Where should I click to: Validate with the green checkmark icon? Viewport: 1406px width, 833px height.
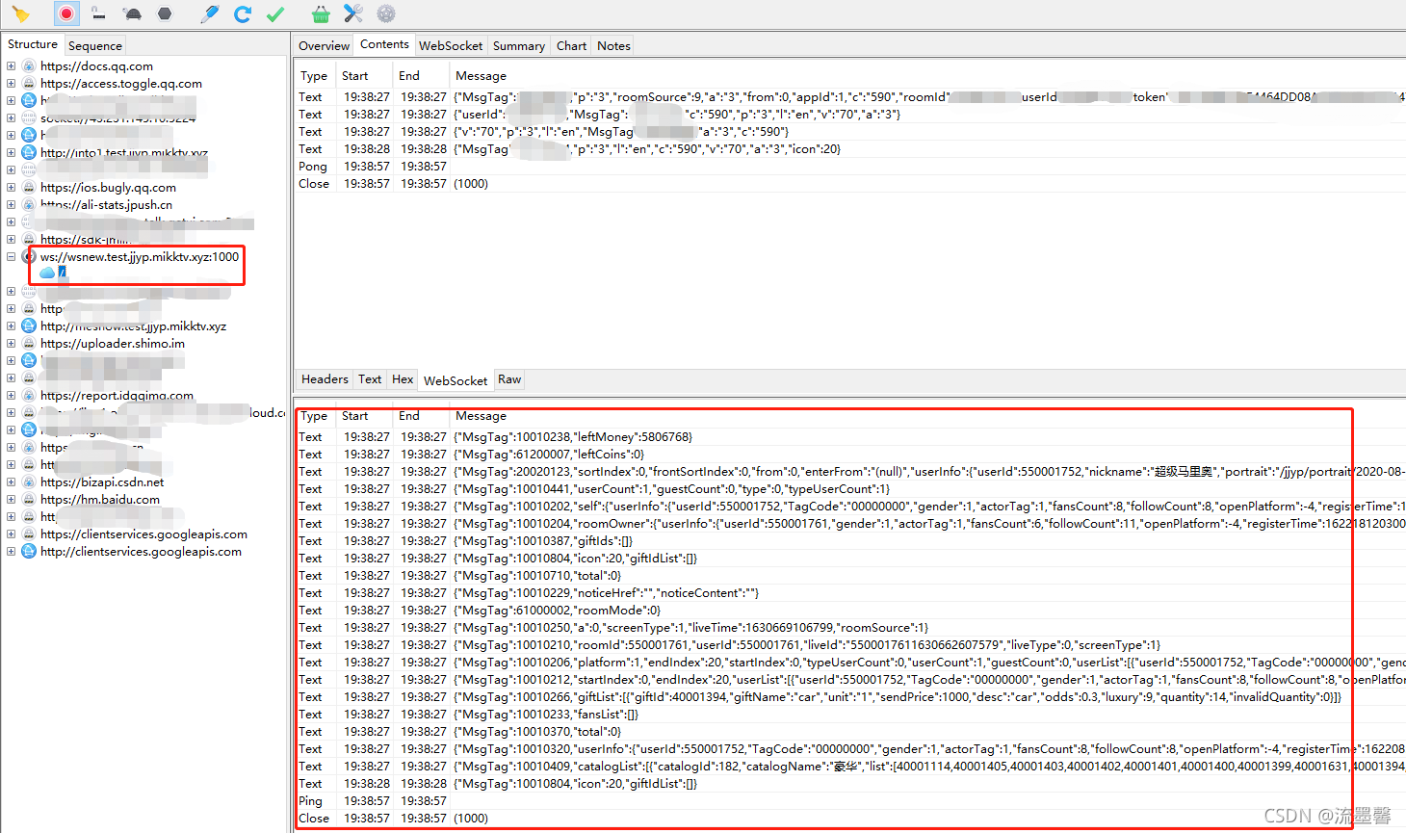pos(275,13)
